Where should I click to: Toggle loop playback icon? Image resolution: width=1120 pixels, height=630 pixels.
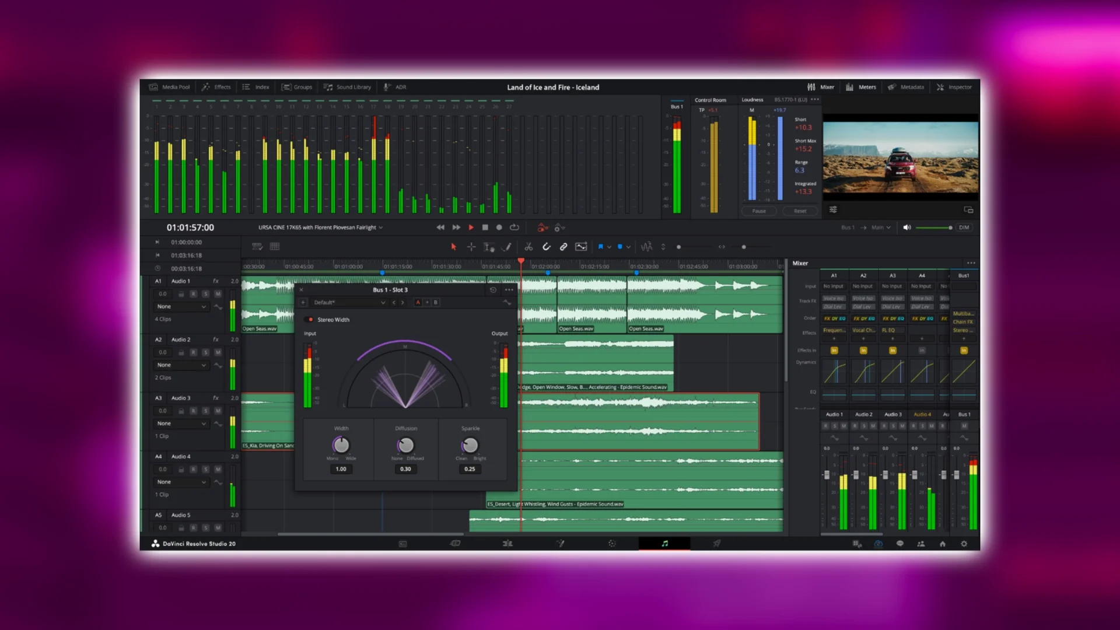point(514,228)
